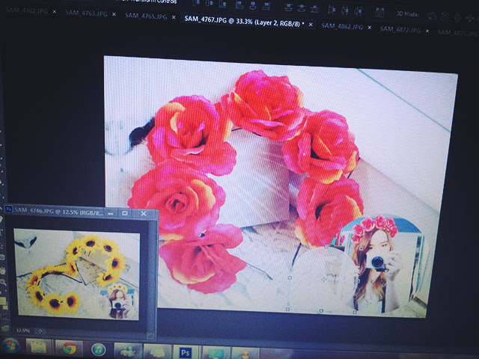Switch to the SAM_4862.JPG document tab
479x359 pixels.
(342, 26)
